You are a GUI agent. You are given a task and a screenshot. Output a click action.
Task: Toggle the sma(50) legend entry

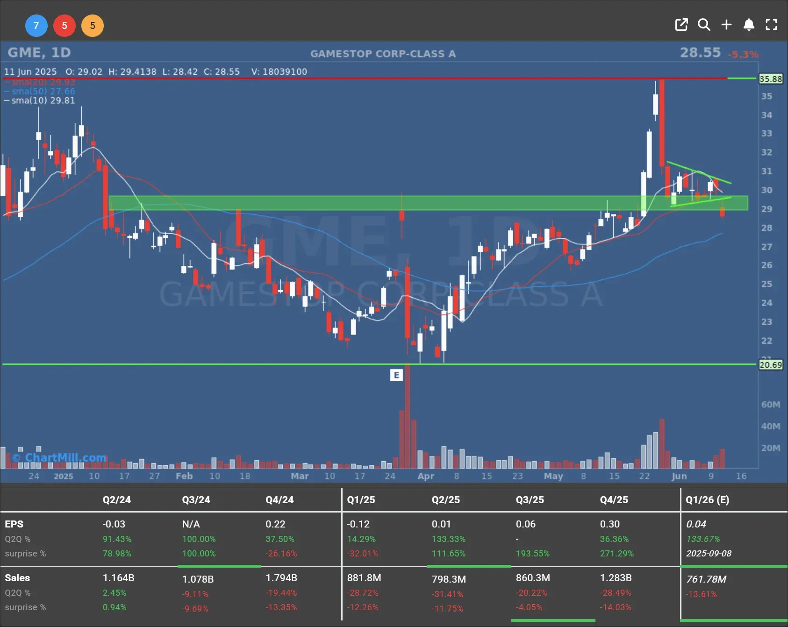coord(43,91)
